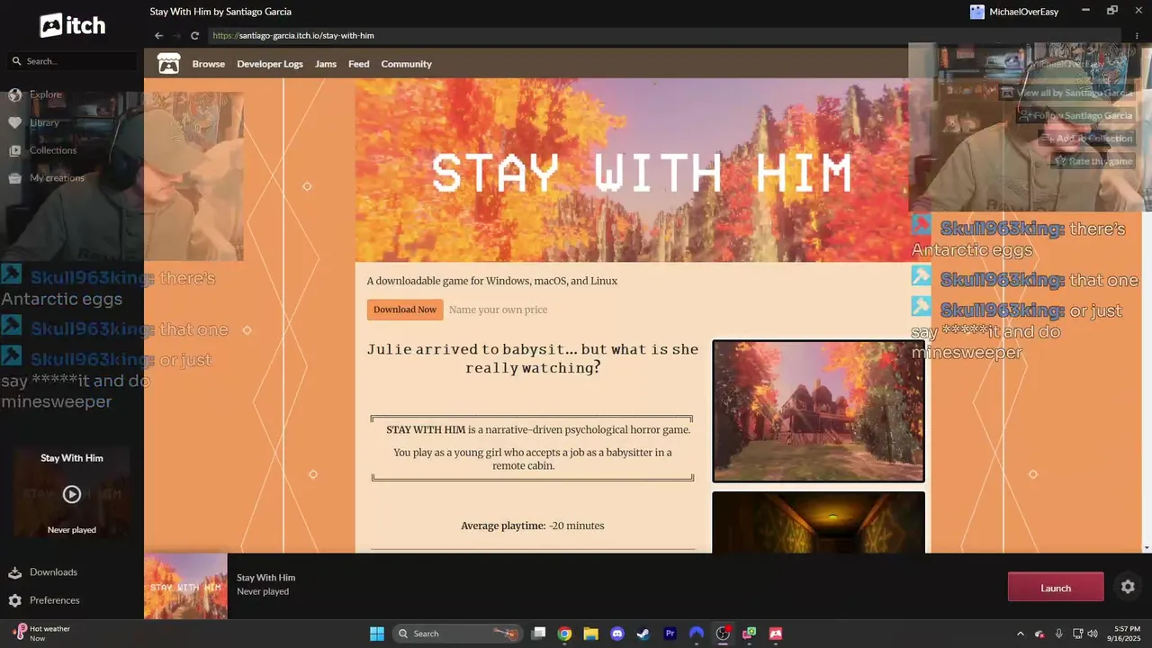This screenshot has width=1152, height=648.
Task: Open the Developer Logs menu item
Action: [270, 64]
